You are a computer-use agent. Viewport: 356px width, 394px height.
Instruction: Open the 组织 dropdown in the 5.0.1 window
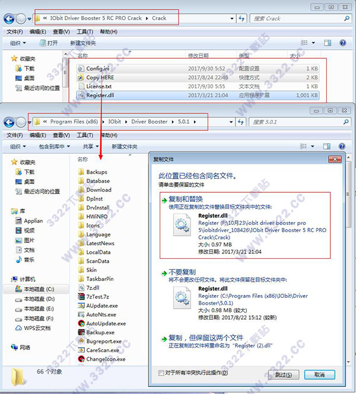(18, 147)
